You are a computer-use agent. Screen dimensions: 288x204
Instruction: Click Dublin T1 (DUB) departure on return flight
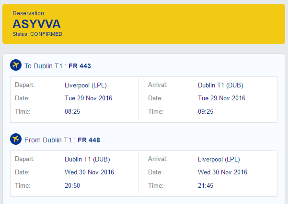coord(87,159)
